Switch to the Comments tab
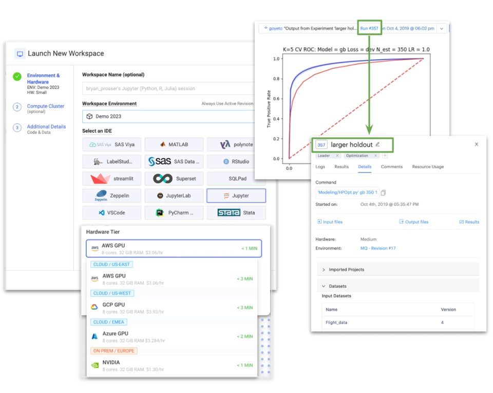This screenshot has width=493, height=393. tap(392, 167)
